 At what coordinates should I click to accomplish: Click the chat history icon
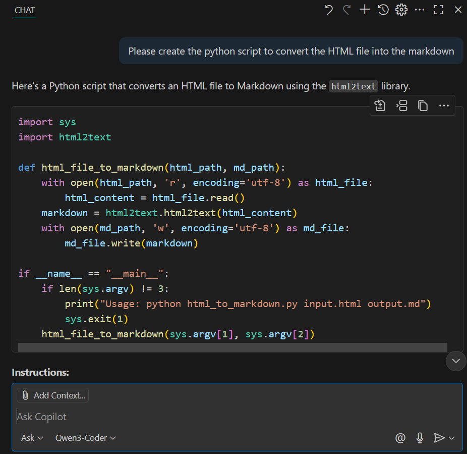click(x=383, y=10)
